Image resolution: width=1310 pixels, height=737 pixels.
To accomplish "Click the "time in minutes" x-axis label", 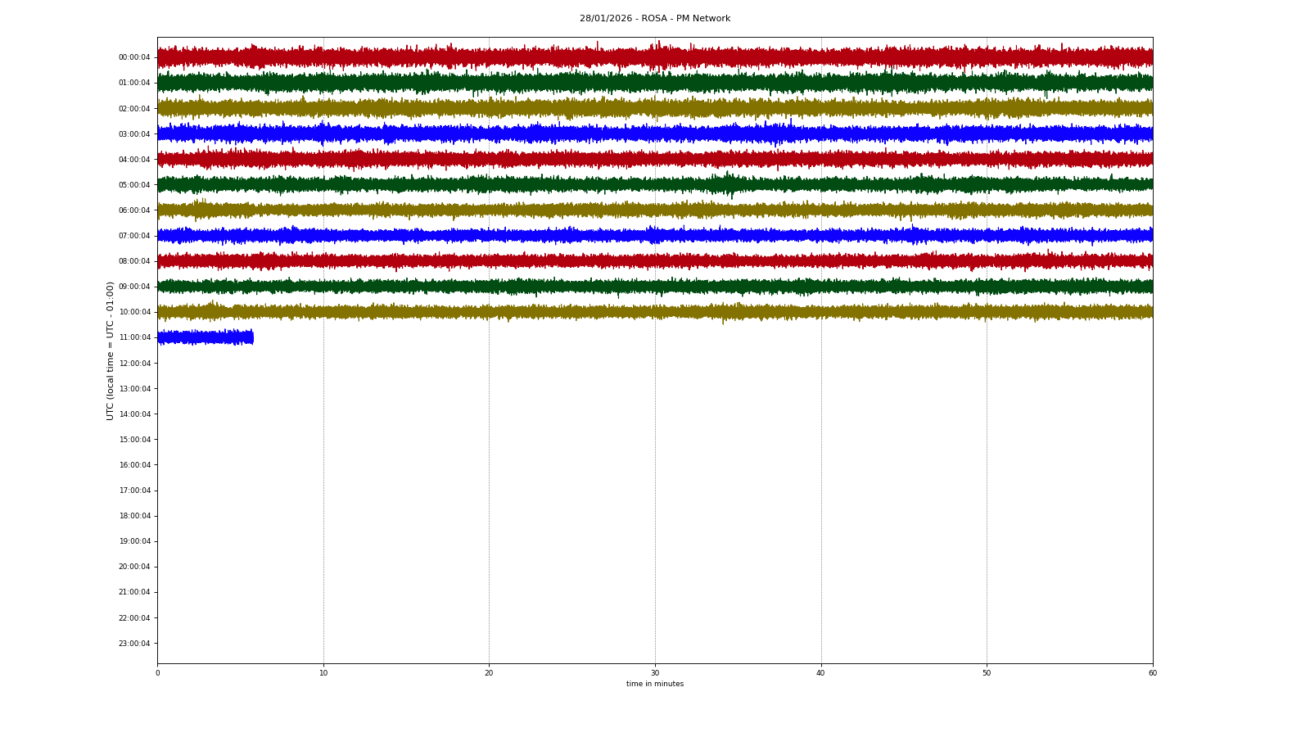I will [x=654, y=684].
